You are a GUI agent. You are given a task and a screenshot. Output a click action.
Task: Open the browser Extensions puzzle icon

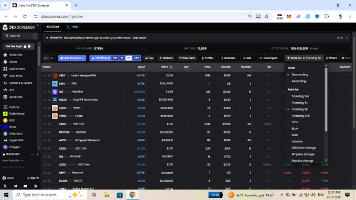[327, 17]
